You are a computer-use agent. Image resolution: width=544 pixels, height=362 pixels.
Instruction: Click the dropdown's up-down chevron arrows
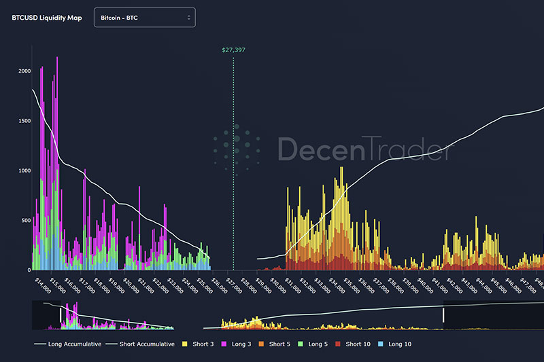coord(188,17)
